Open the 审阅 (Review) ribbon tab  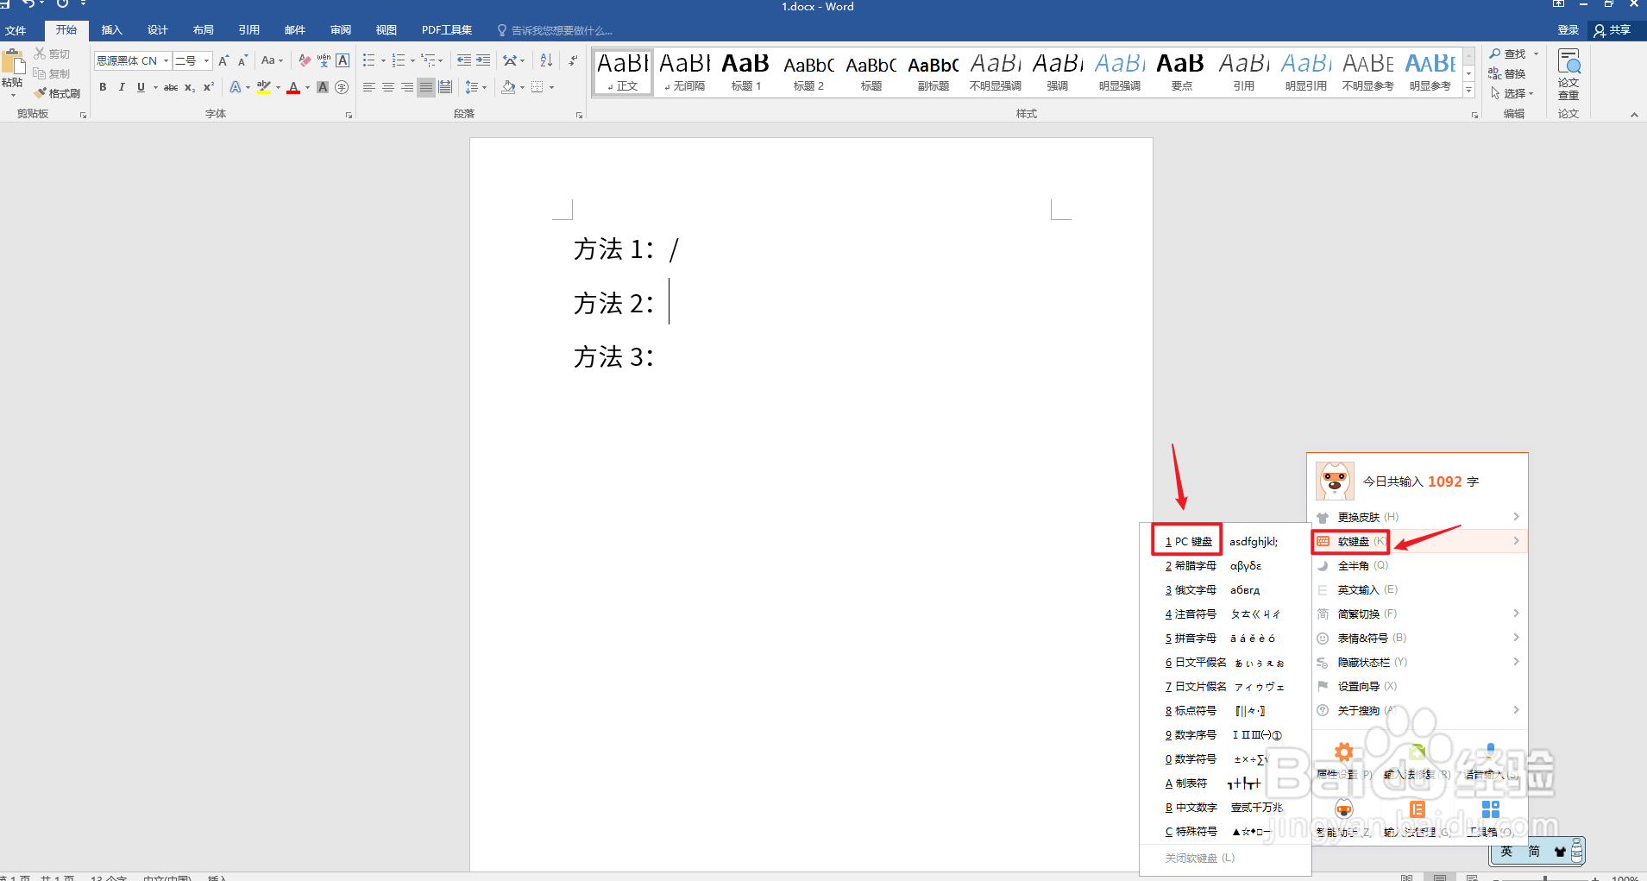tap(341, 30)
